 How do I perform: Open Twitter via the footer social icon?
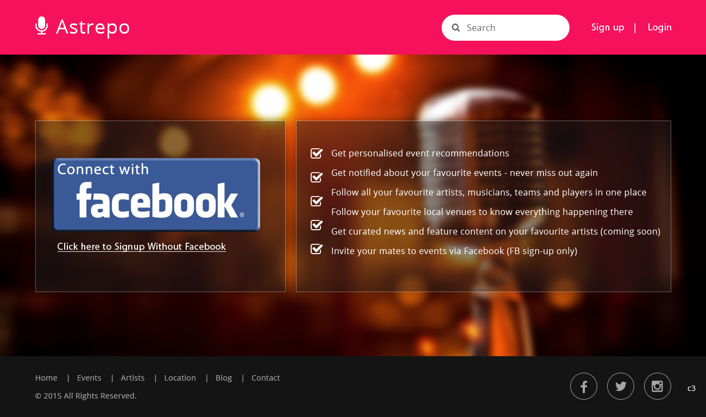(x=621, y=386)
